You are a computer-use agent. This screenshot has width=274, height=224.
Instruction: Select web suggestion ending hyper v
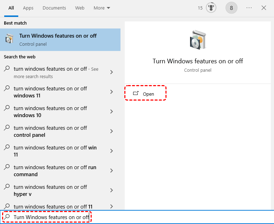coord(60,190)
